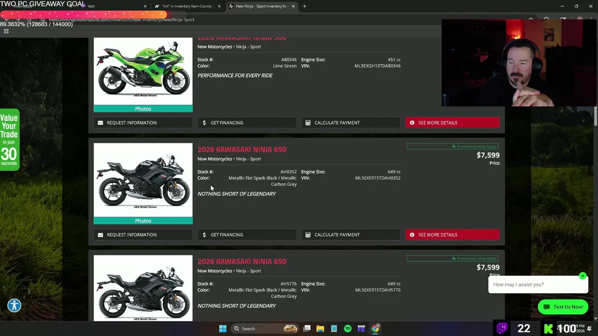Open Spotify from the taskbar
The width and height of the screenshot is (598, 336).
[x=348, y=329]
